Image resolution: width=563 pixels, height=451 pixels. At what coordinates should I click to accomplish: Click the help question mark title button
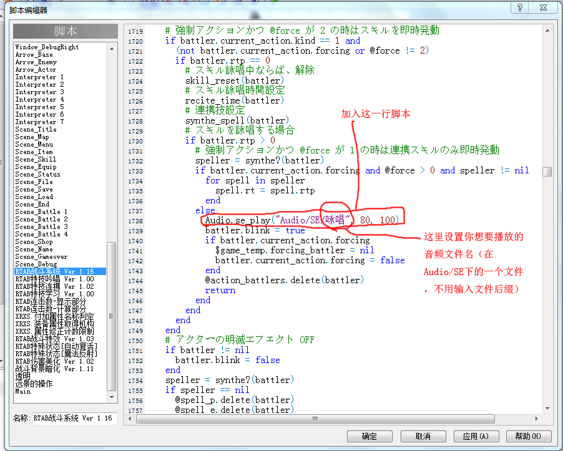click(521, 7)
